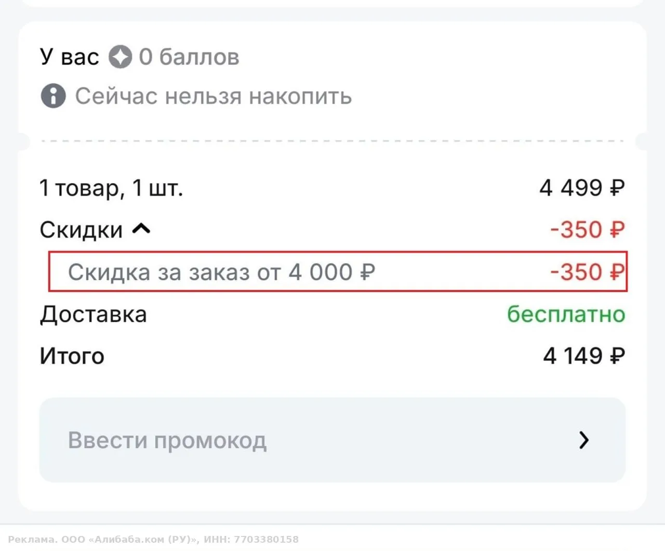
Task: Click the red total discount -350 ₽ beside Скидки
Action: pos(588,230)
